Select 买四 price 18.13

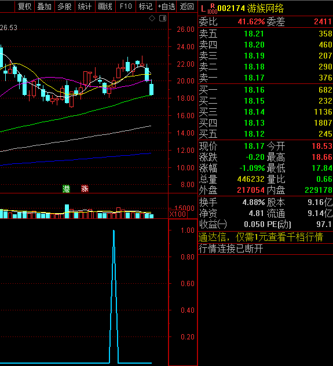point(254,123)
